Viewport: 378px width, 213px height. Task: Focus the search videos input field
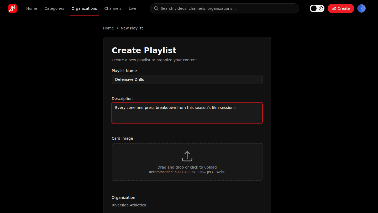[x=224, y=8]
